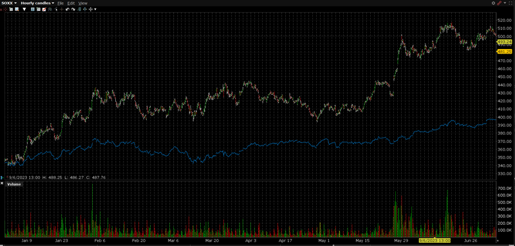Click the green horizontal expand arrows icon
The width and height of the screenshot is (515, 246).
click(x=85, y=9)
